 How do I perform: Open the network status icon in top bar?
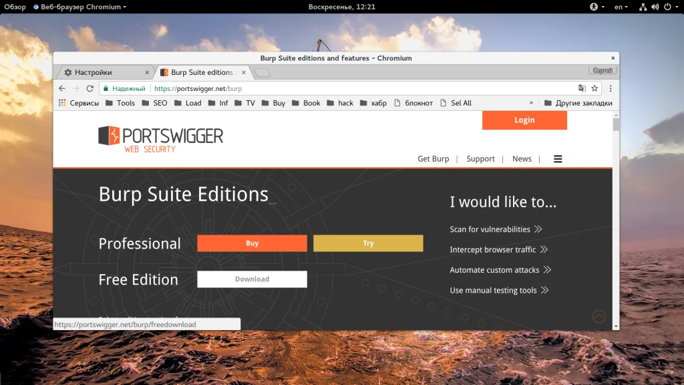tap(643, 7)
